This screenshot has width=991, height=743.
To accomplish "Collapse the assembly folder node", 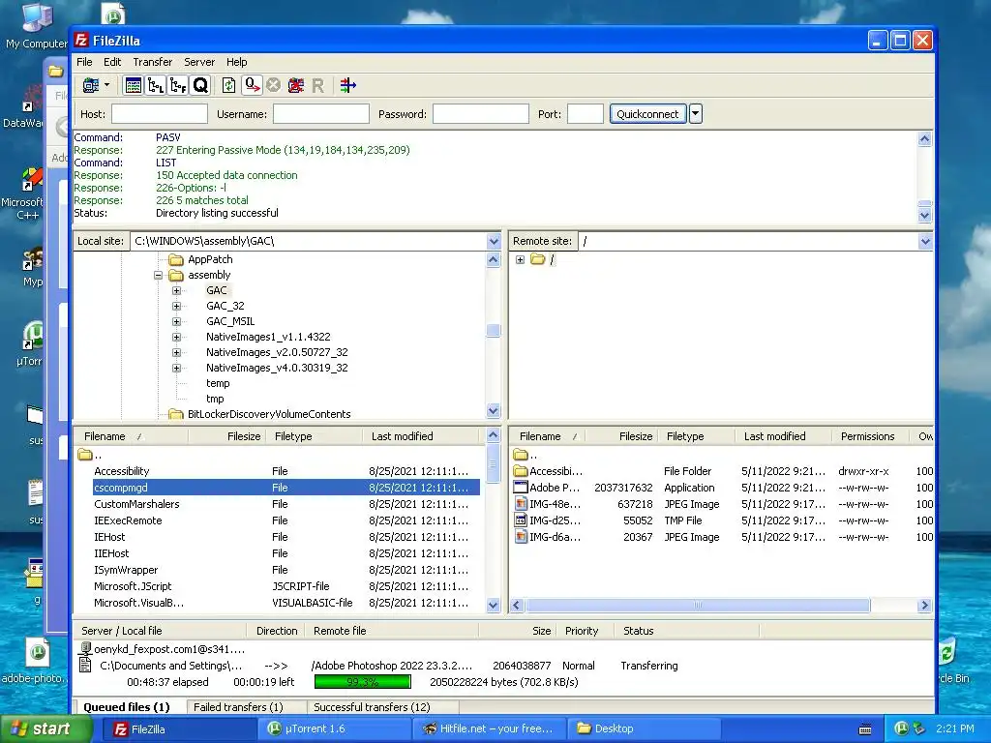I will (158, 275).
